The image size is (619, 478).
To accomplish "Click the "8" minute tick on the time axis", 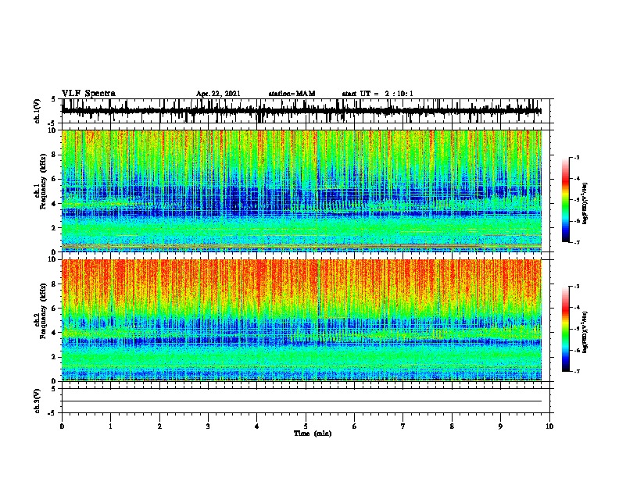I will tap(452, 426).
